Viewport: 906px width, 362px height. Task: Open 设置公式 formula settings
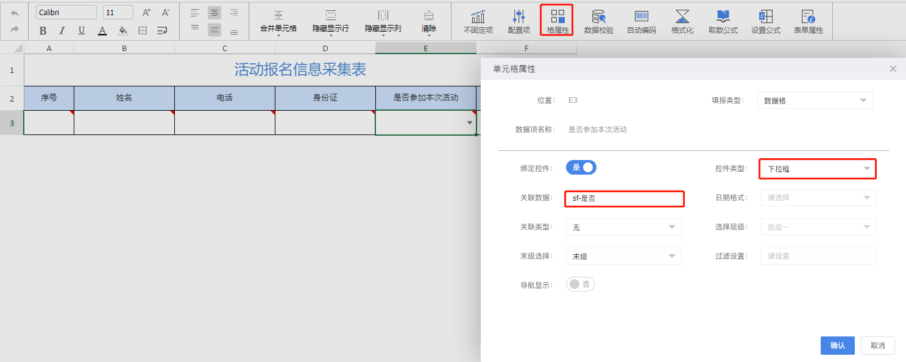tap(765, 21)
